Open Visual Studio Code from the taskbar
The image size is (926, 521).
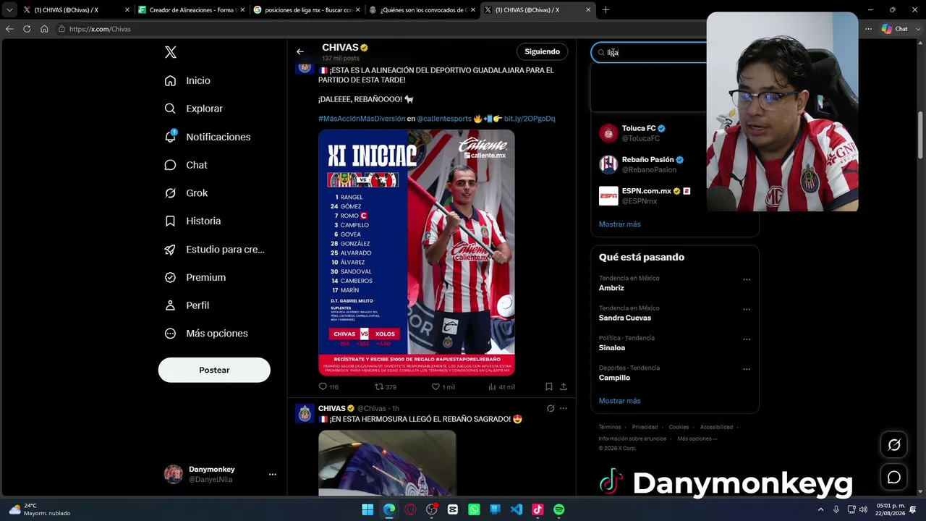click(x=517, y=509)
